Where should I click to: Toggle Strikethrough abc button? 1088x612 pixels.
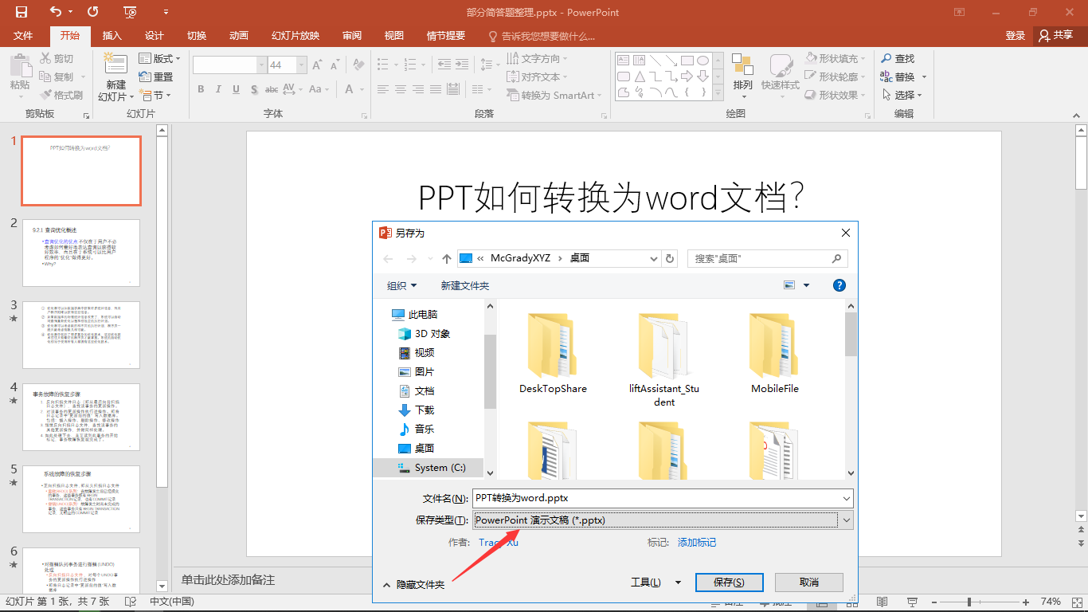[272, 89]
